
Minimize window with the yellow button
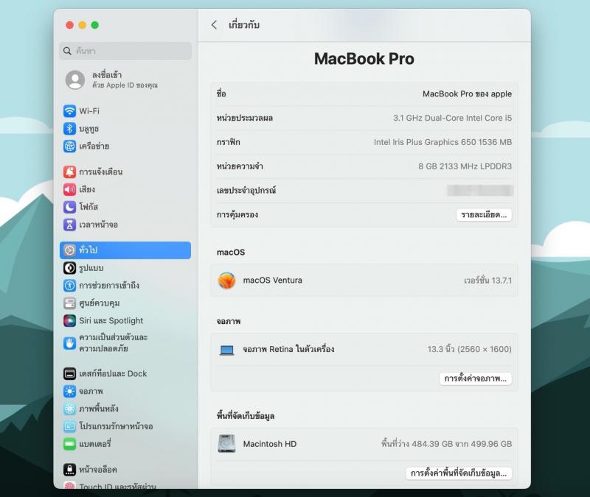83,25
